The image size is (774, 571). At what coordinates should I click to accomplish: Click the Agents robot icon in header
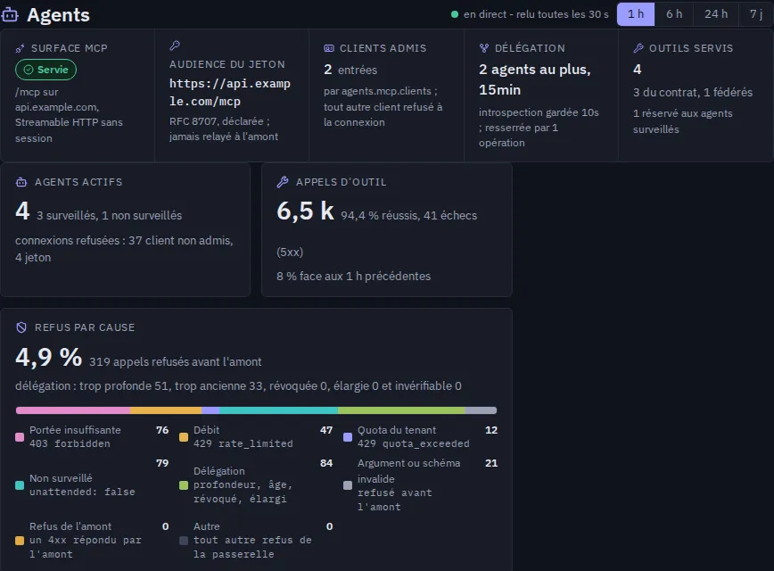tap(10, 15)
